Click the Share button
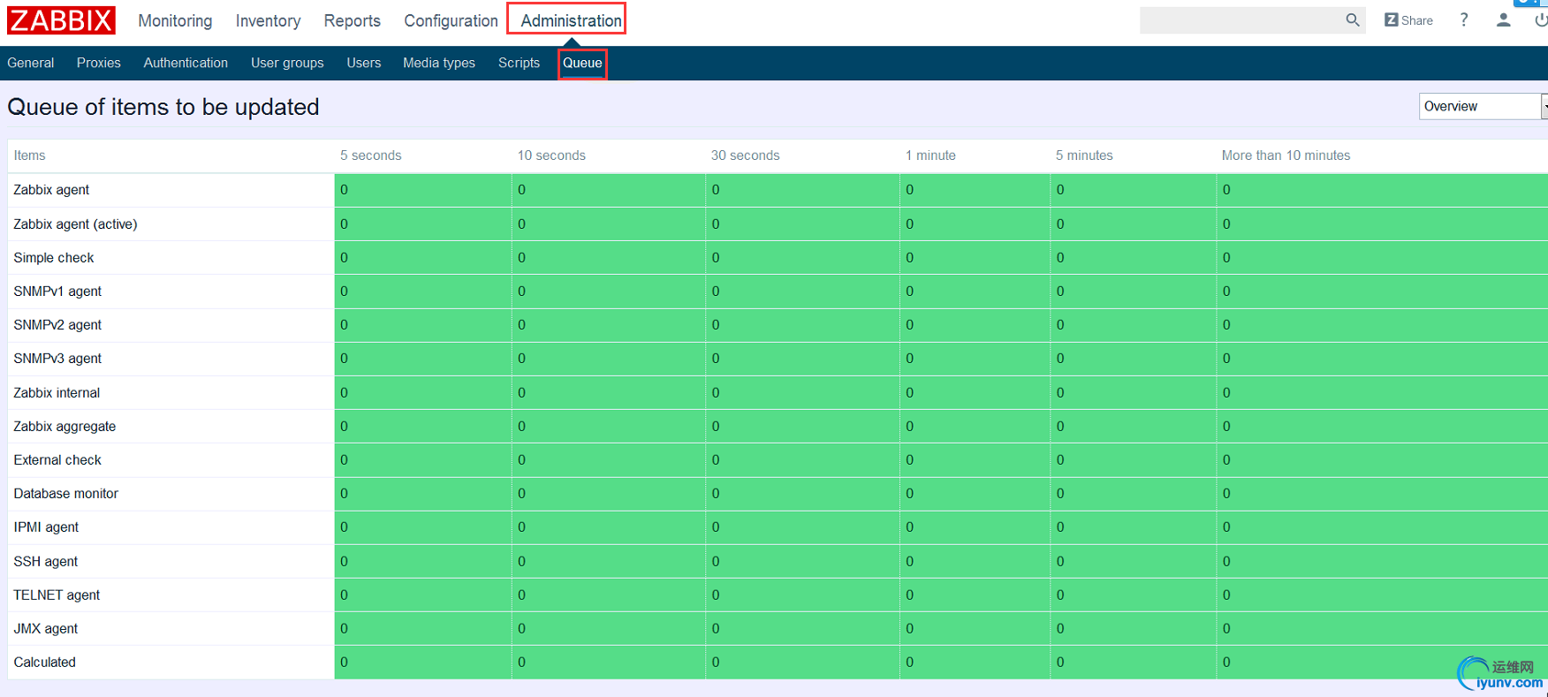The image size is (1548, 697). coord(1408,20)
